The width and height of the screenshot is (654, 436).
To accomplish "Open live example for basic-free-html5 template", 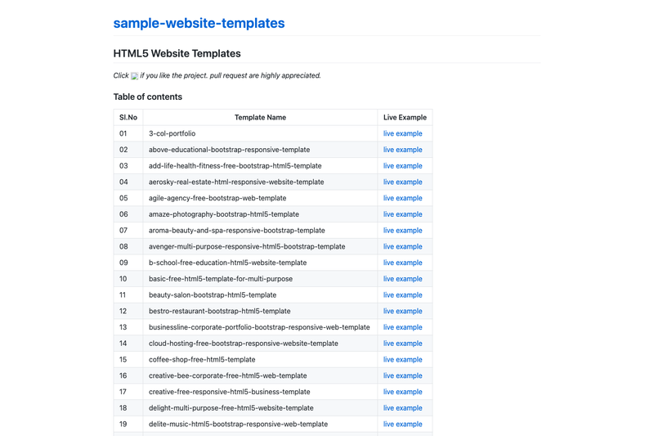I will (402, 279).
